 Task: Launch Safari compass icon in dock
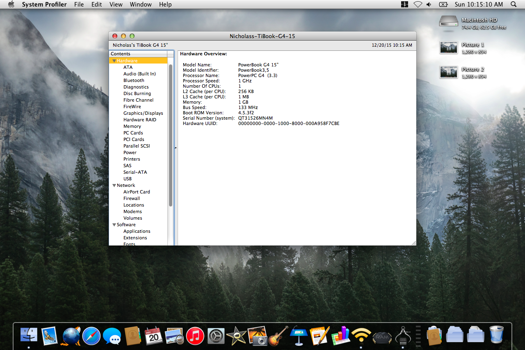point(91,336)
